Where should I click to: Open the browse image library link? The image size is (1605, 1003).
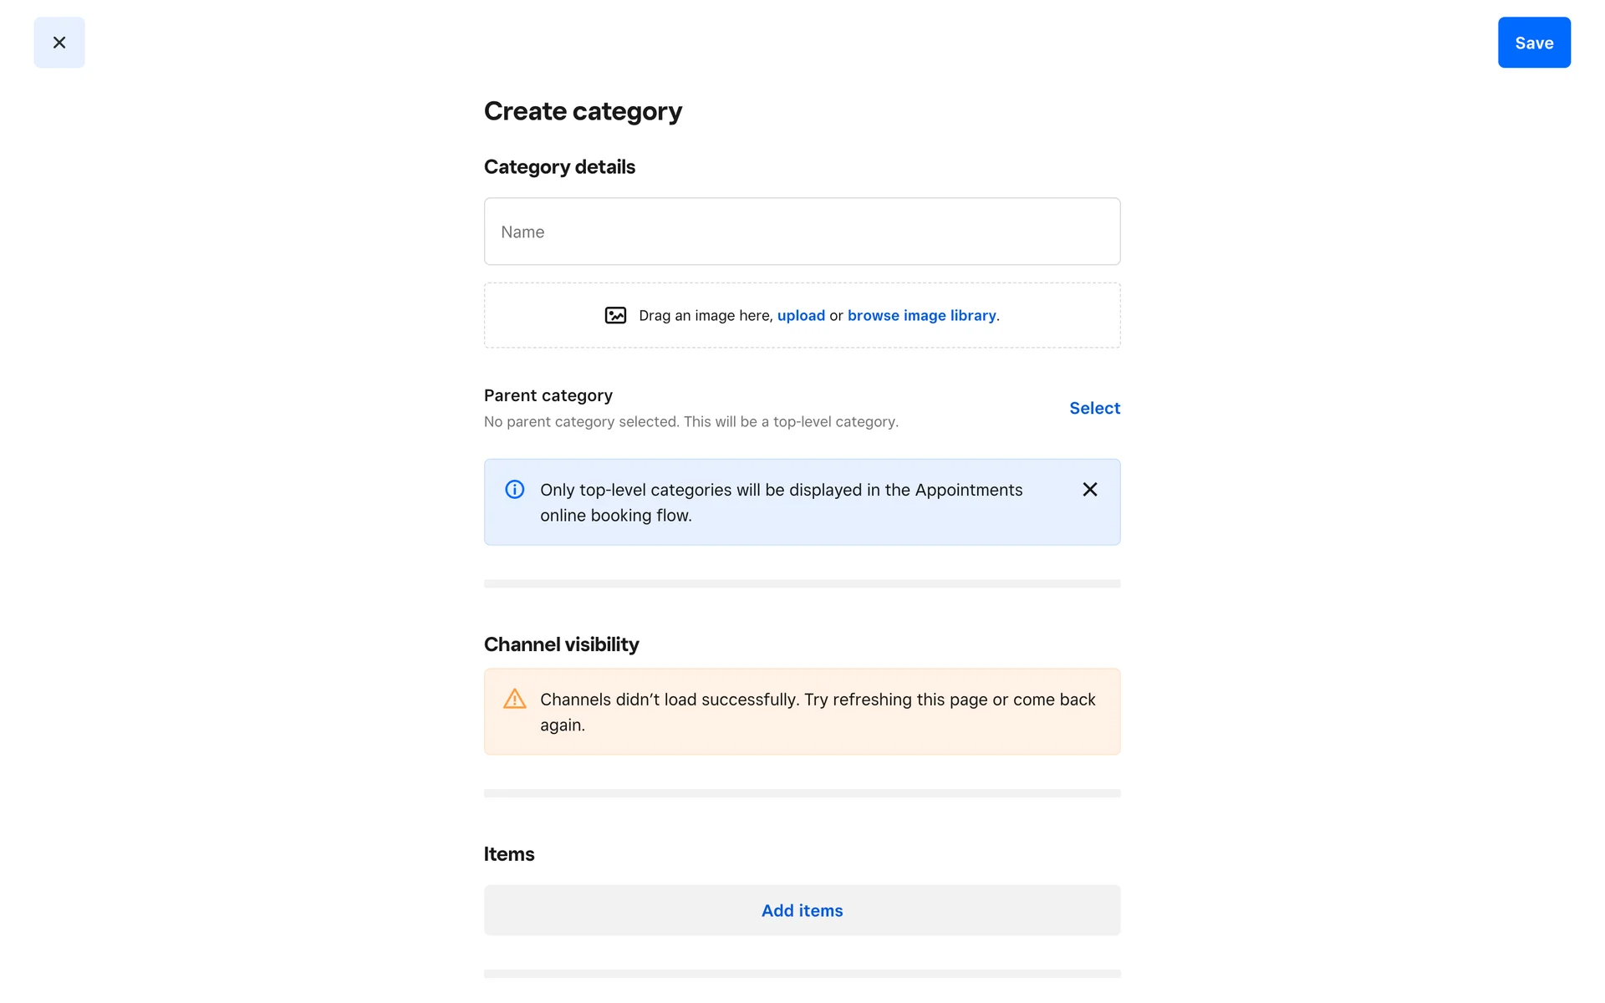click(x=921, y=315)
